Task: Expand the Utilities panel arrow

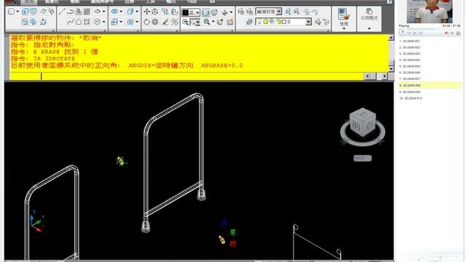Action: point(369,28)
